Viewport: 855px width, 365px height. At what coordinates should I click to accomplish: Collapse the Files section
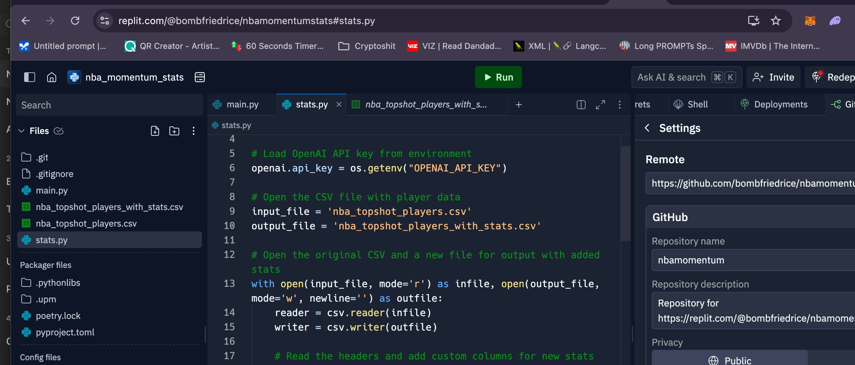pyautogui.click(x=21, y=131)
